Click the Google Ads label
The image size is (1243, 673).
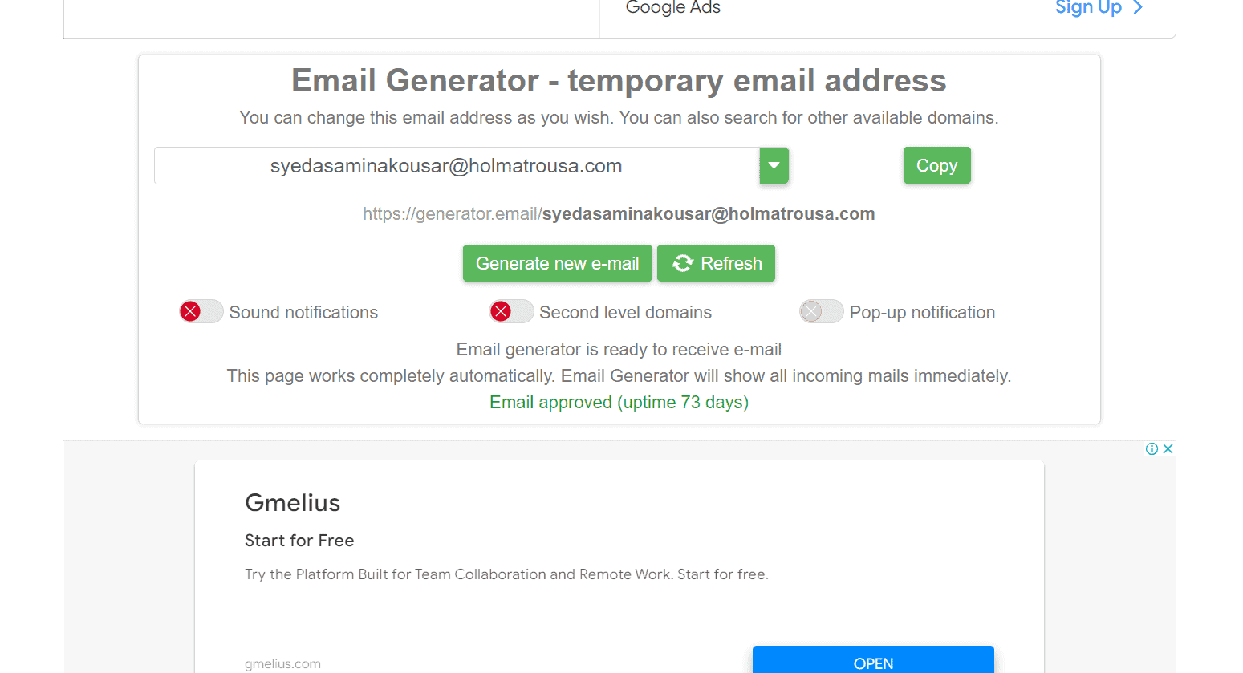coord(672,8)
